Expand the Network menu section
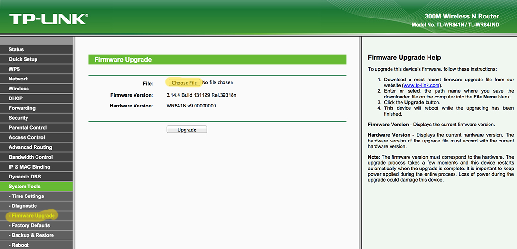The height and width of the screenshot is (249, 517). 18,79
